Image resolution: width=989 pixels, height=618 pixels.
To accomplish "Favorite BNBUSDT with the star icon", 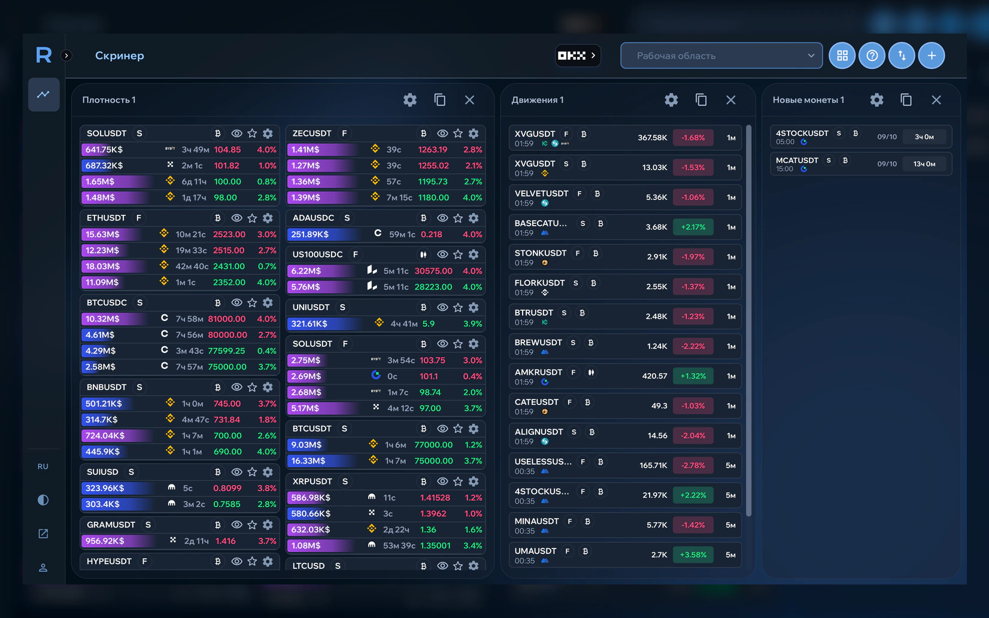I will point(253,387).
